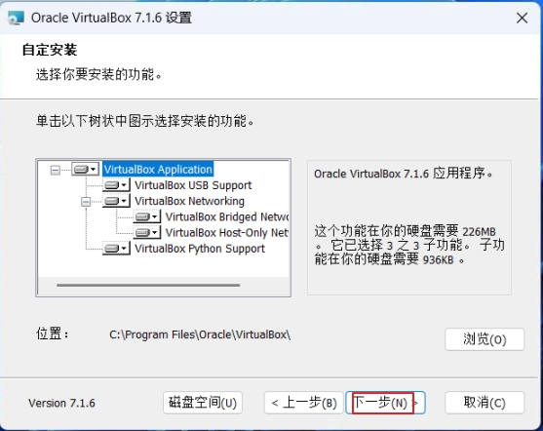
Task: Select VirtualBox Host-Only Networking tree item
Action: click(227, 233)
